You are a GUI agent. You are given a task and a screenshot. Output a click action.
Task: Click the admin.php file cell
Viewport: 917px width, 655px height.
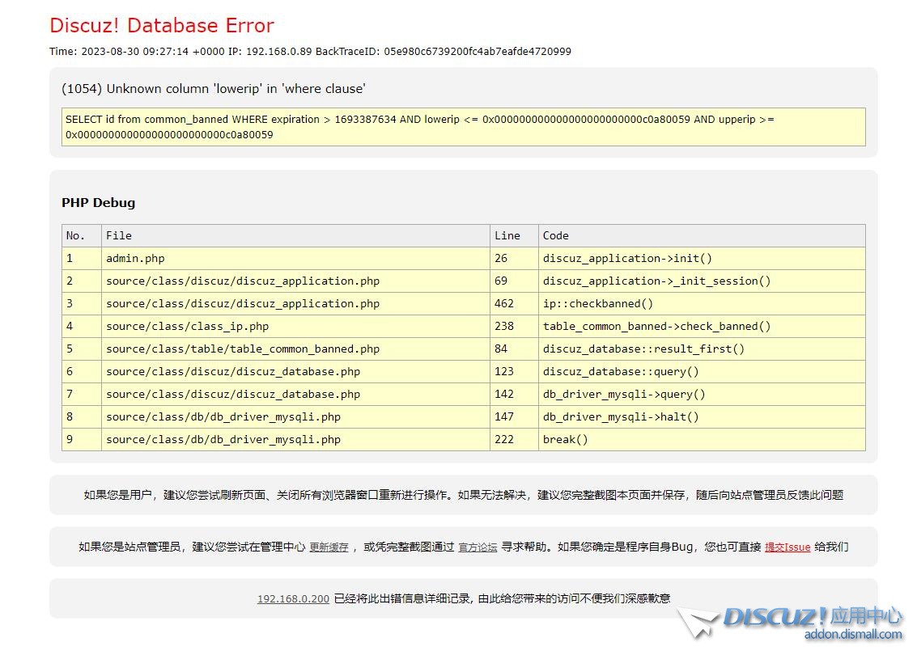(296, 258)
